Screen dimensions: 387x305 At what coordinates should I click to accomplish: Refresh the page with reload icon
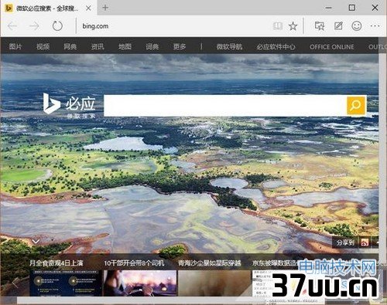coord(57,26)
